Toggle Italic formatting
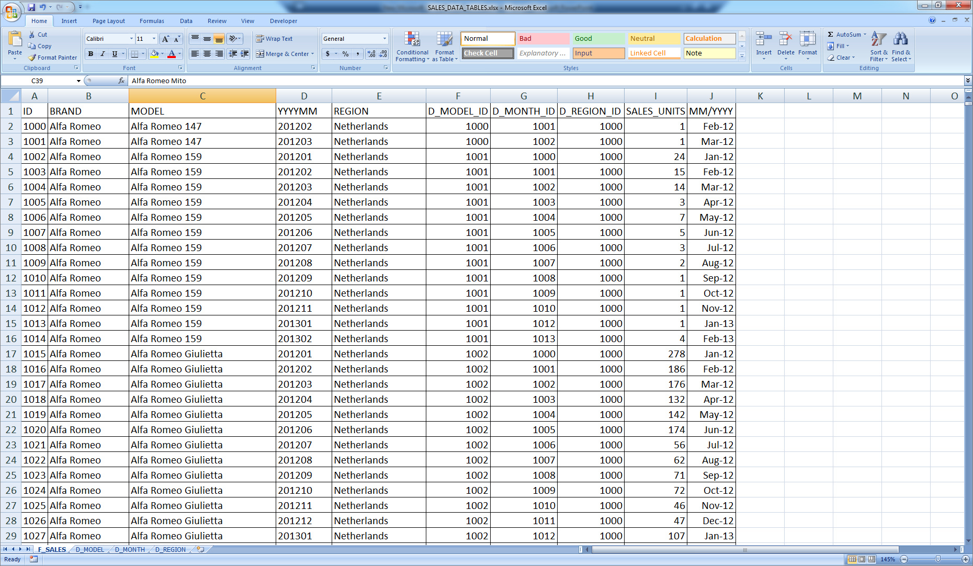Viewport: 973px width, 566px height. (x=103, y=53)
